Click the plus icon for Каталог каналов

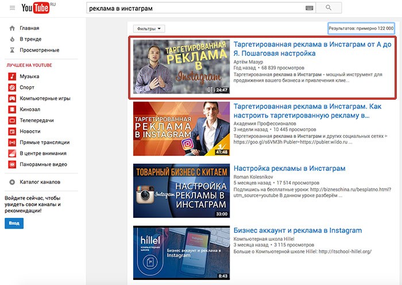pos(12,182)
